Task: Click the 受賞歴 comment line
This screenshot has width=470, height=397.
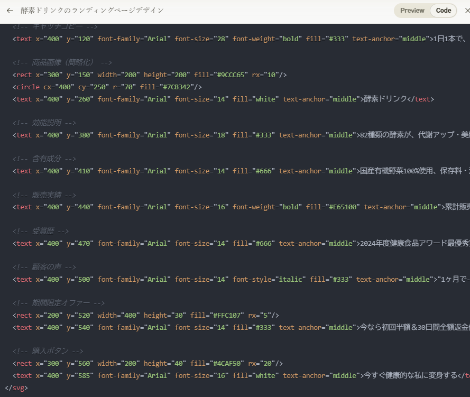Action: (41, 231)
